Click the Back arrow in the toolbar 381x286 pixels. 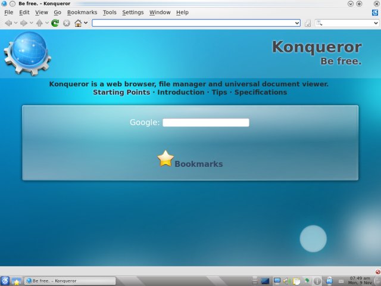[x=8, y=23]
